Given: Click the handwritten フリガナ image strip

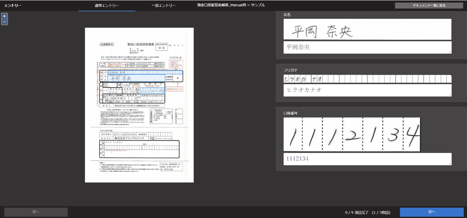Looking at the screenshot, I should click(x=367, y=79).
